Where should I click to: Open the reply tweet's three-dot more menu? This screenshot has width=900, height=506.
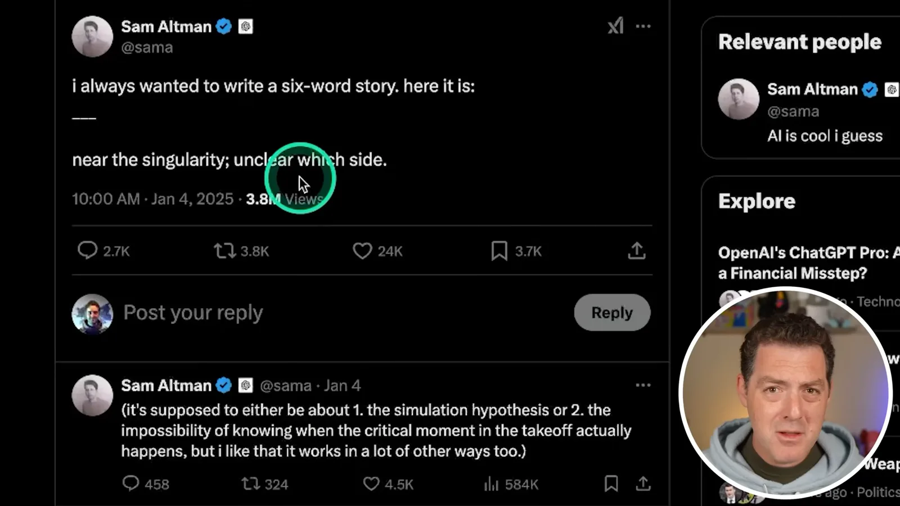tap(643, 385)
